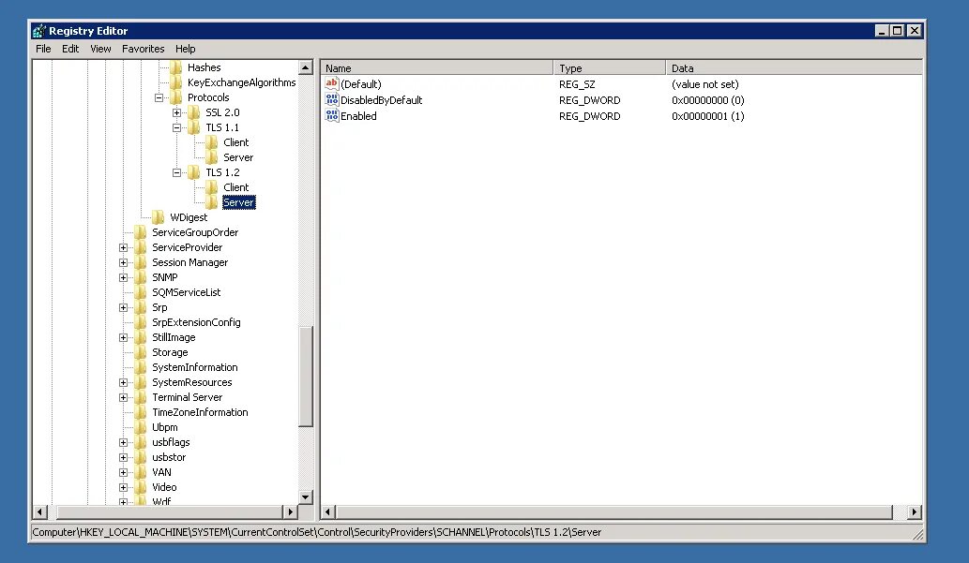Image resolution: width=969 pixels, height=563 pixels.
Task: Expand the SSL 2.0 node
Action: click(176, 112)
